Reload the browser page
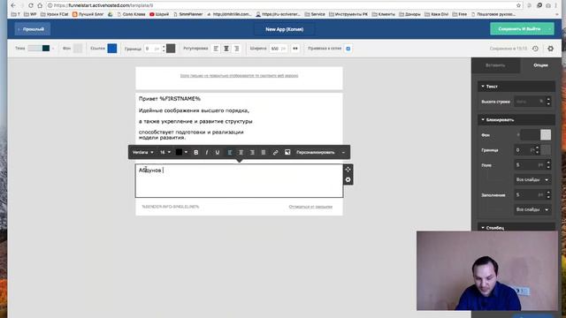 (31, 5)
